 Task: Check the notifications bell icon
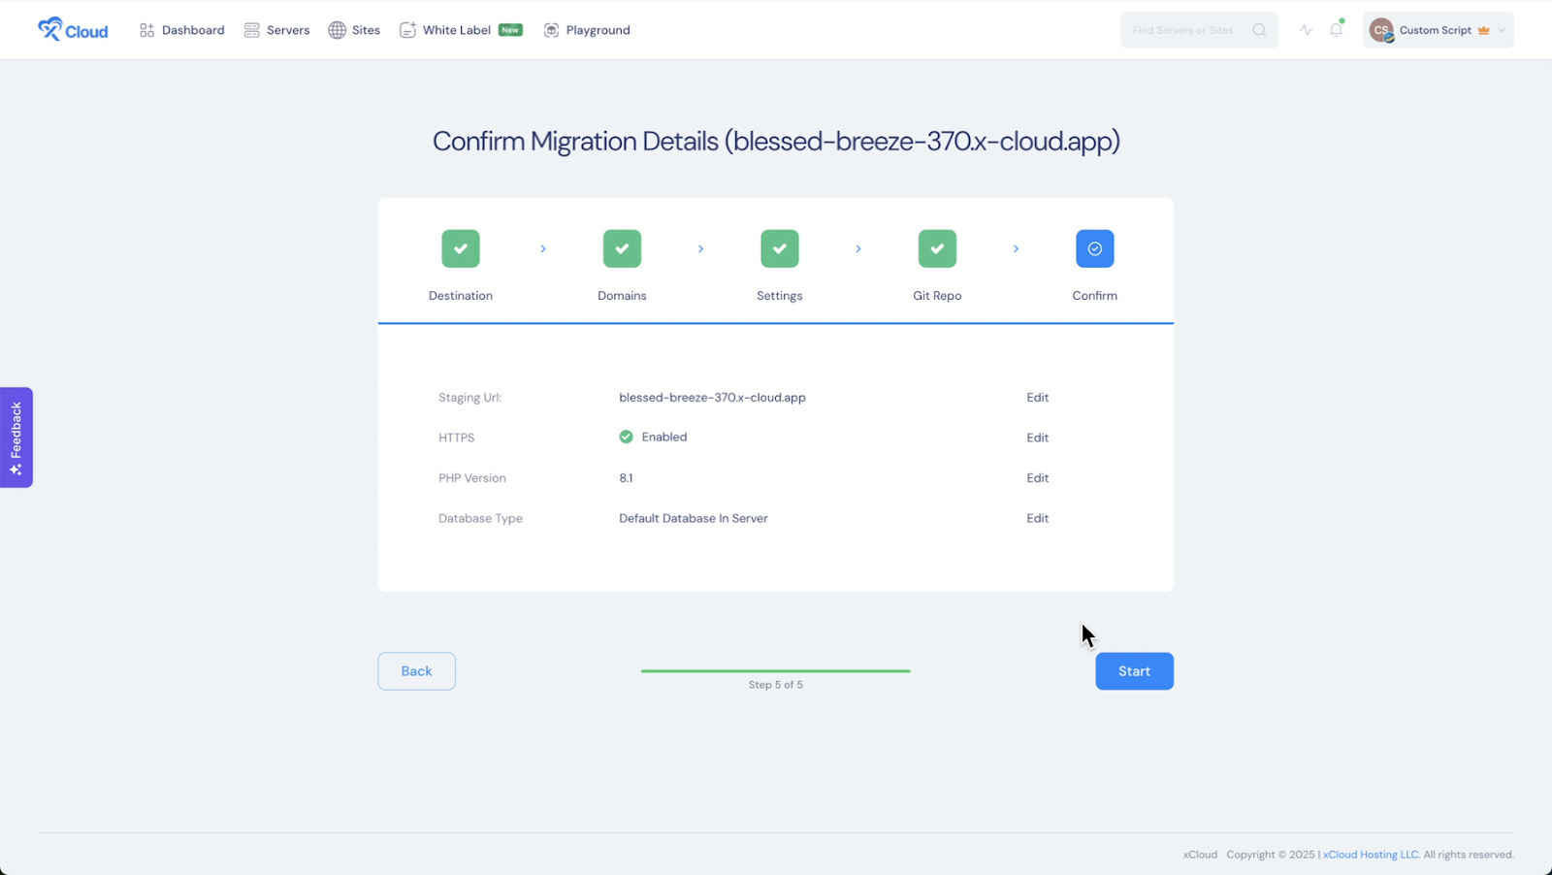(x=1337, y=30)
